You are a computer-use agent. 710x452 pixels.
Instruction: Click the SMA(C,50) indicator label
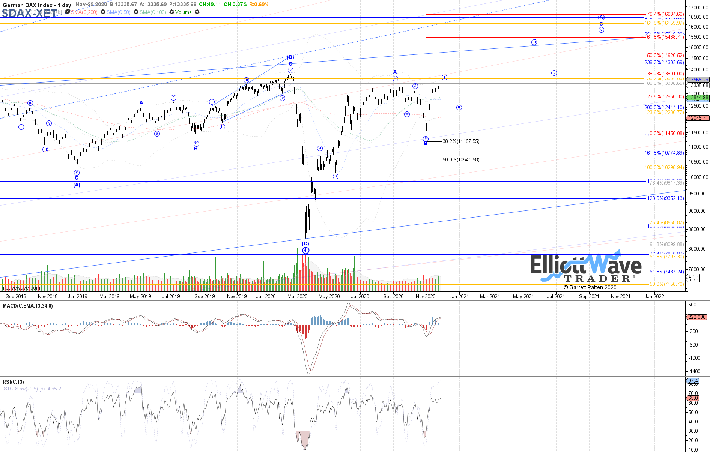point(119,12)
